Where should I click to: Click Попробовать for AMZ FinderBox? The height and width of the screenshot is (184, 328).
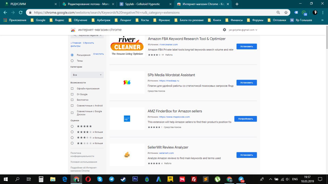(x=245, y=119)
